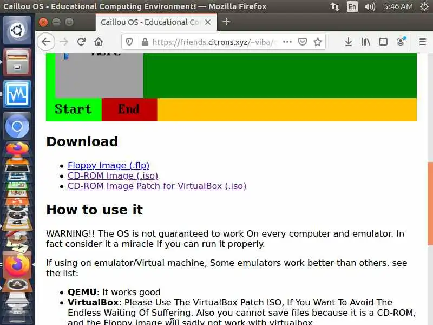Open the page actions three-dot menu
Screen dimensions: 433x325
[287, 42]
